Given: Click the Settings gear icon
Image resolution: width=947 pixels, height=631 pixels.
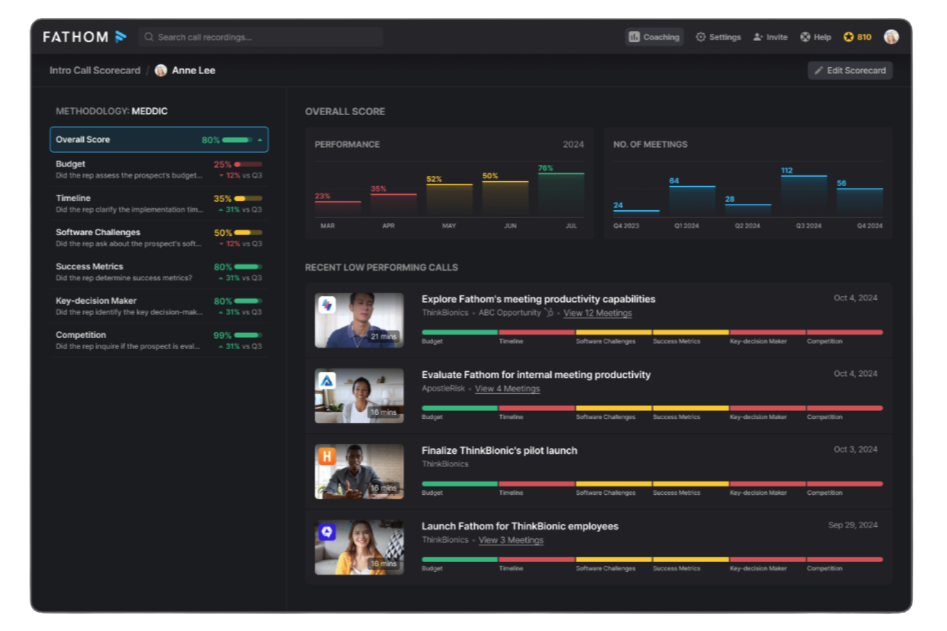Looking at the screenshot, I should (701, 37).
